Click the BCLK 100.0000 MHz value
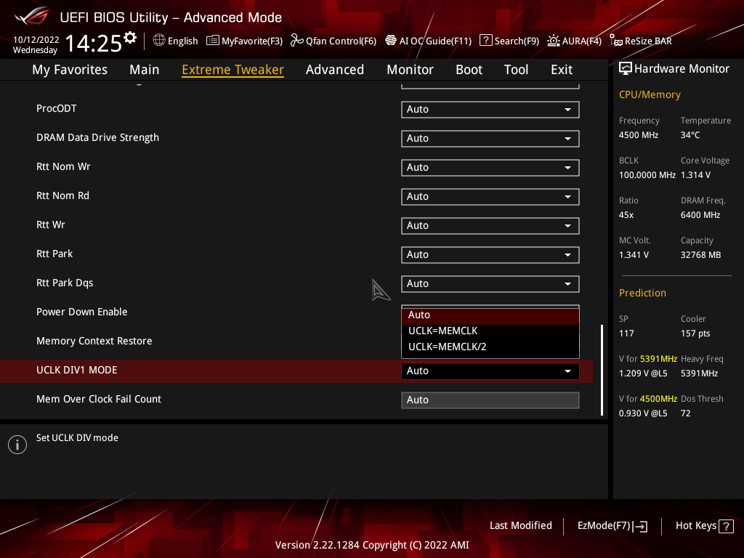 click(x=647, y=175)
